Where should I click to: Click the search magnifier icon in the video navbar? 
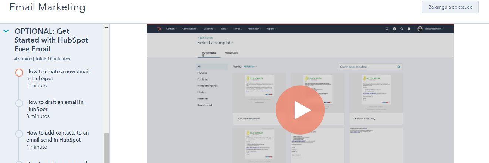pos(387,28)
